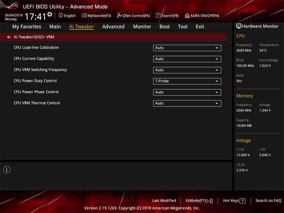Select CPU Power Duty Control label

tap(35, 81)
